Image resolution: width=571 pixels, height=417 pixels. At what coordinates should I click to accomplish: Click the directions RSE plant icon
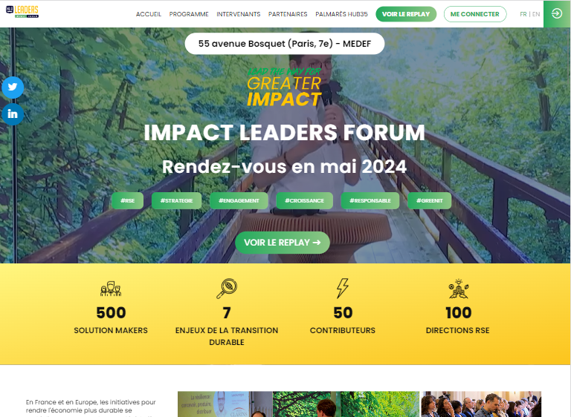tap(459, 289)
